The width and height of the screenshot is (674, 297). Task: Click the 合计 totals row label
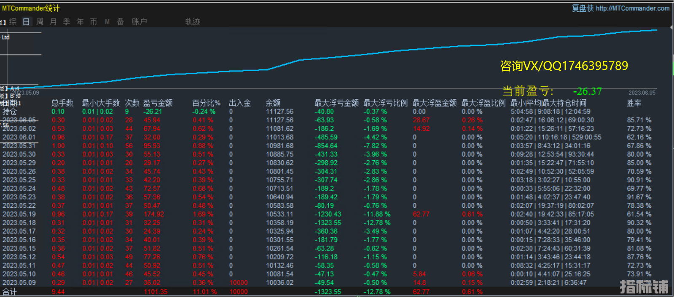point(10,292)
